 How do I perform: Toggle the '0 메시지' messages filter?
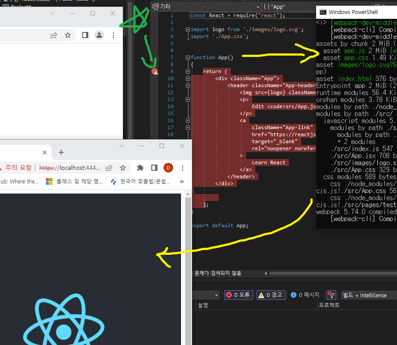305,295
